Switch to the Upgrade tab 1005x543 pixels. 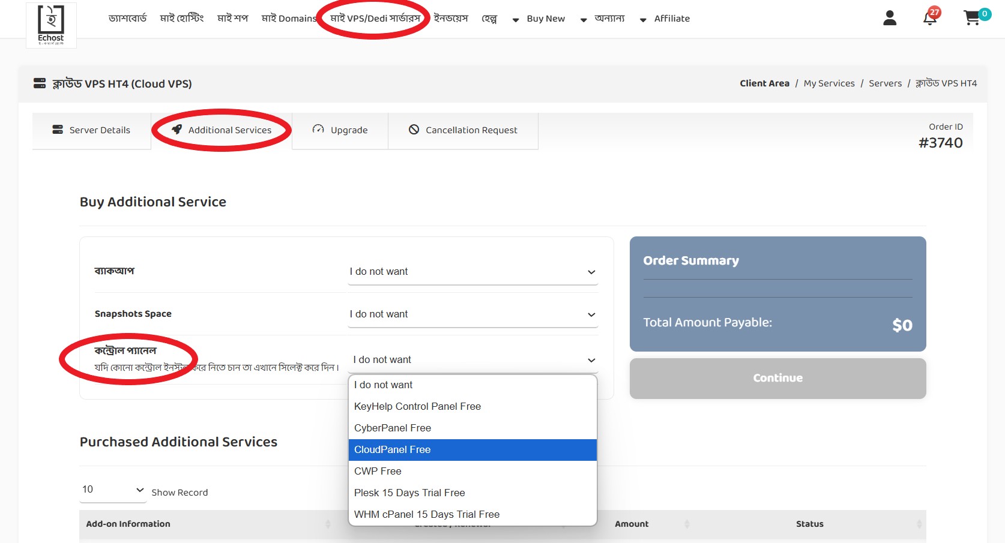[x=340, y=130]
